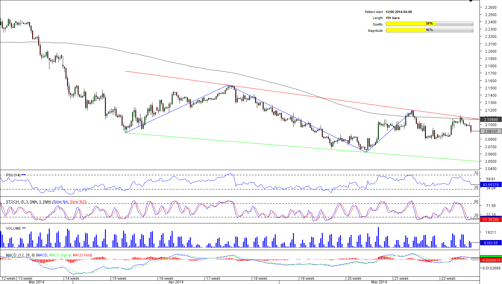
Task: Click the blue 6393.55 volume value tag
Action: point(490,243)
